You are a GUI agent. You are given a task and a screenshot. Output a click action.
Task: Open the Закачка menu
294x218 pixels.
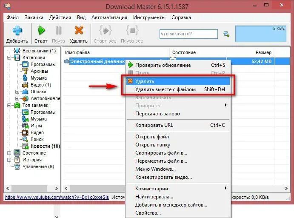pos(34,17)
